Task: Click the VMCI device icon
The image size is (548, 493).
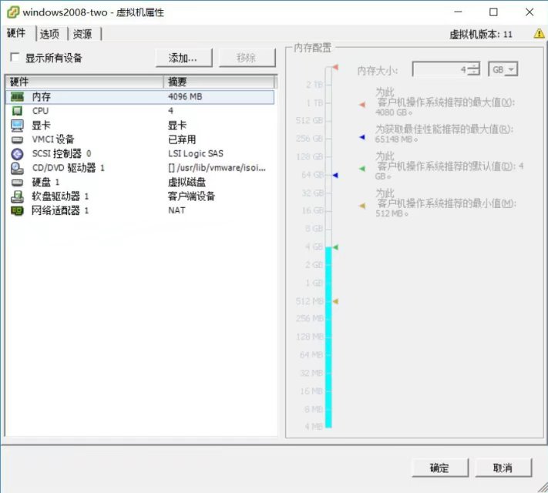Action: point(17,139)
